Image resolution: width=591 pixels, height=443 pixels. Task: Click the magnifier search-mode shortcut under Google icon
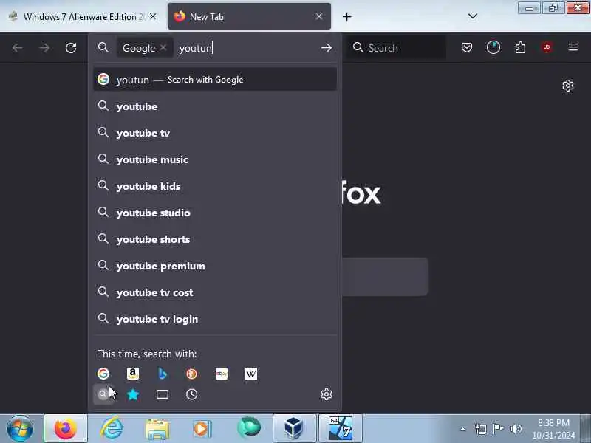click(103, 394)
